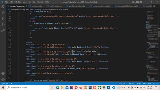
Task: Open the Extensions view
Action: click(x=3, y=31)
